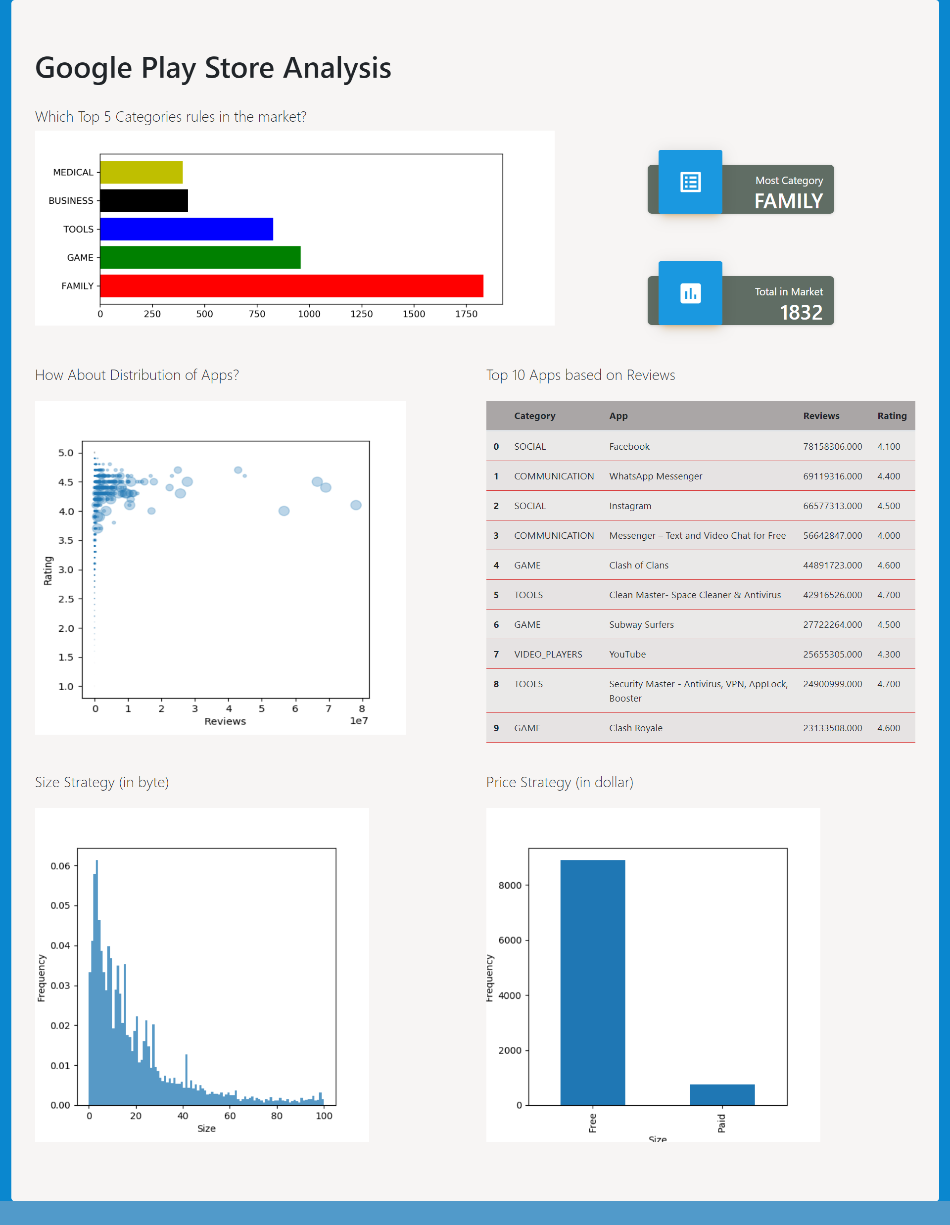Click the Free bar in price chart

click(592, 982)
